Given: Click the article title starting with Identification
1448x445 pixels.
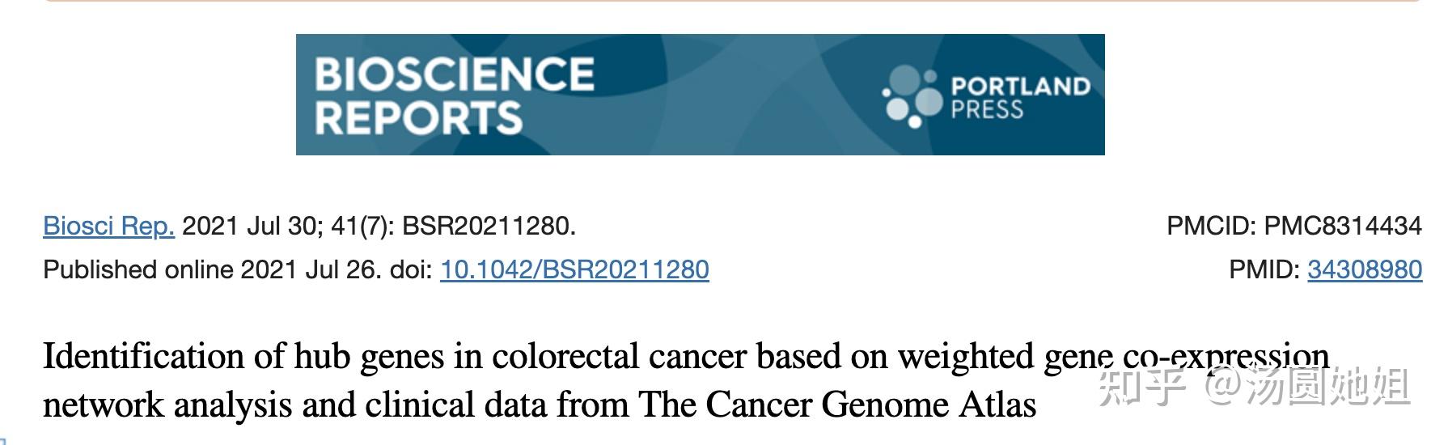Looking at the screenshot, I should pos(686,379).
